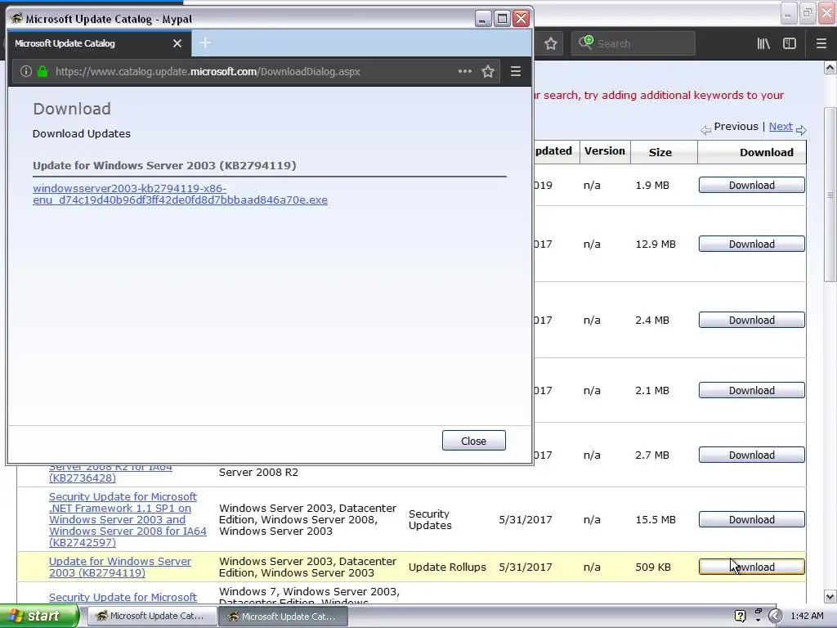Bookmark the DownloadDialog page with star icon

click(x=488, y=72)
